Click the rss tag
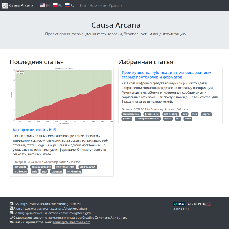The image size is (229, 229). (x=178, y=119)
